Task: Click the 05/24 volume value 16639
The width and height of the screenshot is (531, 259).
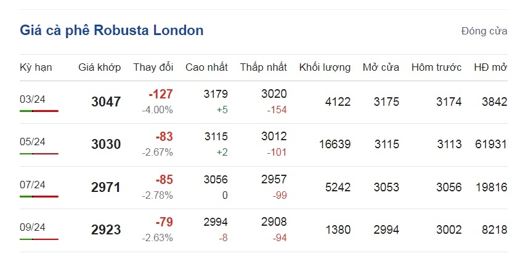Action: coord(335,145)
